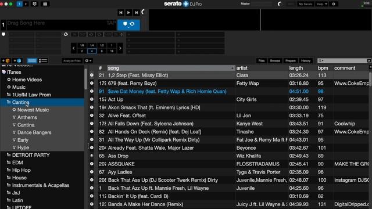Open the Home Videos playlist
This screenshot has width=372, height=209.
pyautogui.click(x=27, y=80)
